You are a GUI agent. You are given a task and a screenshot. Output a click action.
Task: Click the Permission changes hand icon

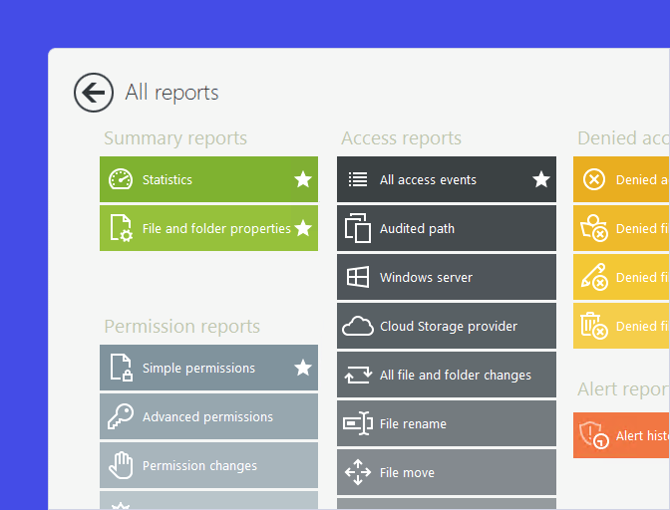121,465
